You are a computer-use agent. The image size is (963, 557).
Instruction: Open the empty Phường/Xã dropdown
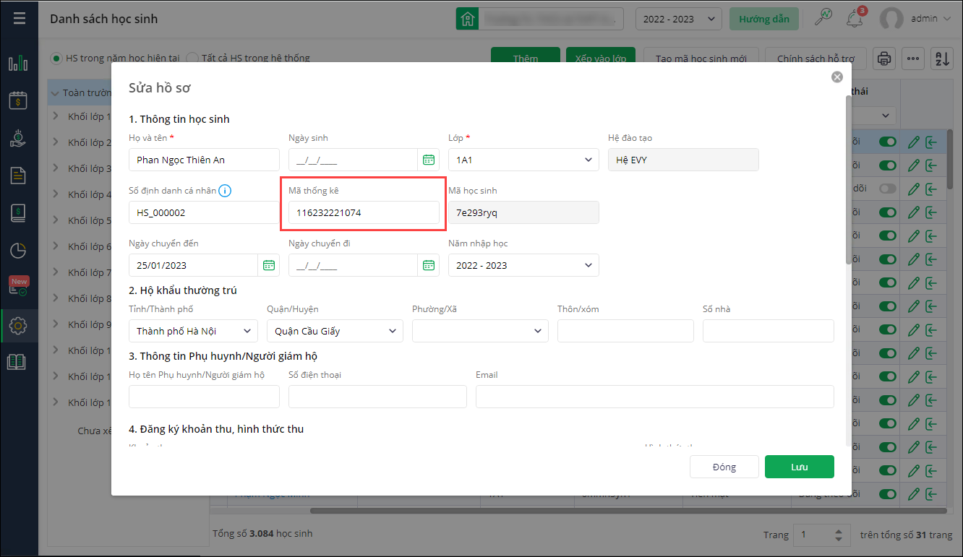pos(480,331)
